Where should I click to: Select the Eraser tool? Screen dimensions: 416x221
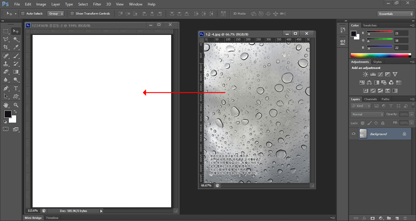[6, 72]
